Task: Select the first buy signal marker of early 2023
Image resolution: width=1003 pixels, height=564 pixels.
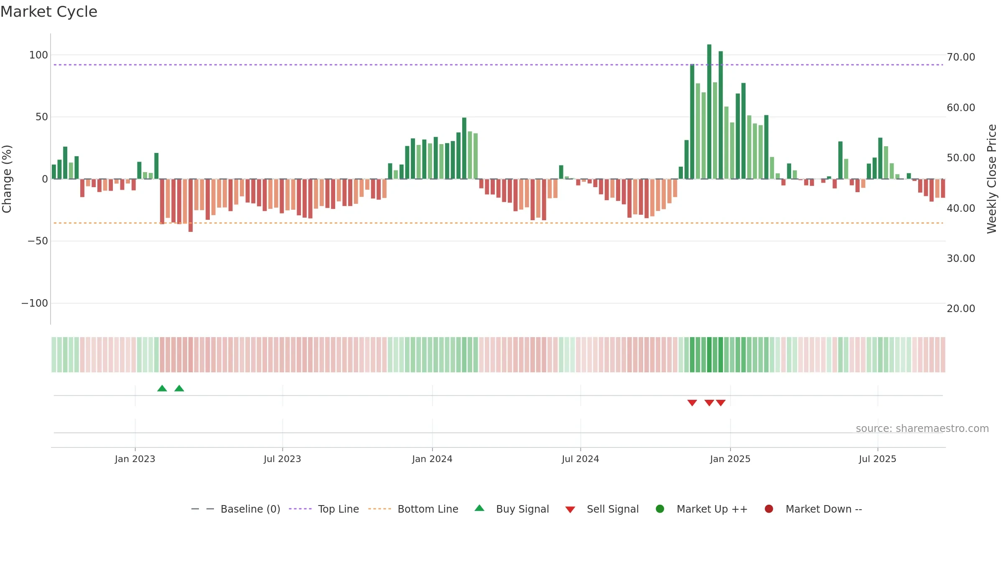Action: click(x=162, y=389)
